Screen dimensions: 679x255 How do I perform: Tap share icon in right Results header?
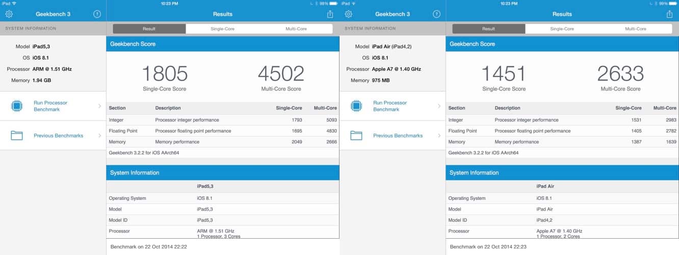669,14
